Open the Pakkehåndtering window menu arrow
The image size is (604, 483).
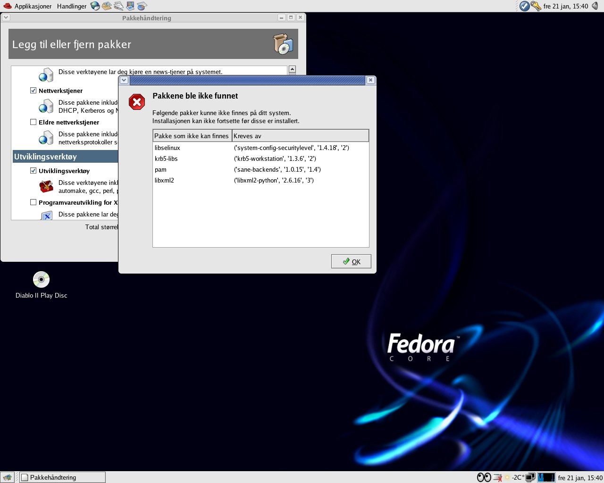point(6,17)
